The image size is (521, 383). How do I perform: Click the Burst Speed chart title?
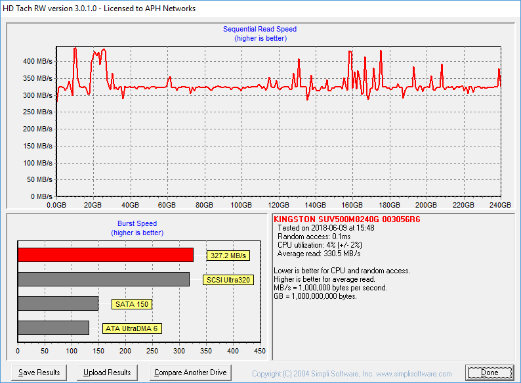pos(137,223)
